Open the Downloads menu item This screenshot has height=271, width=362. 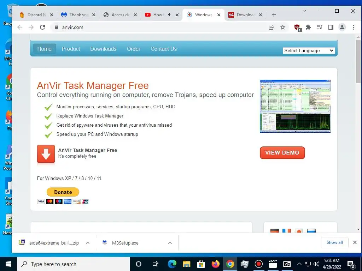103,49
